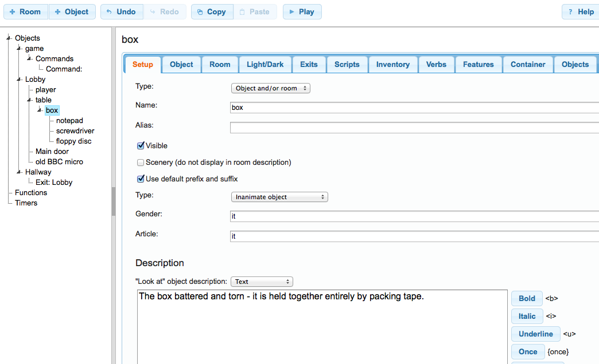Open the Object and/or room type dropdown
The image size is (599, 364).
[270, 89]
